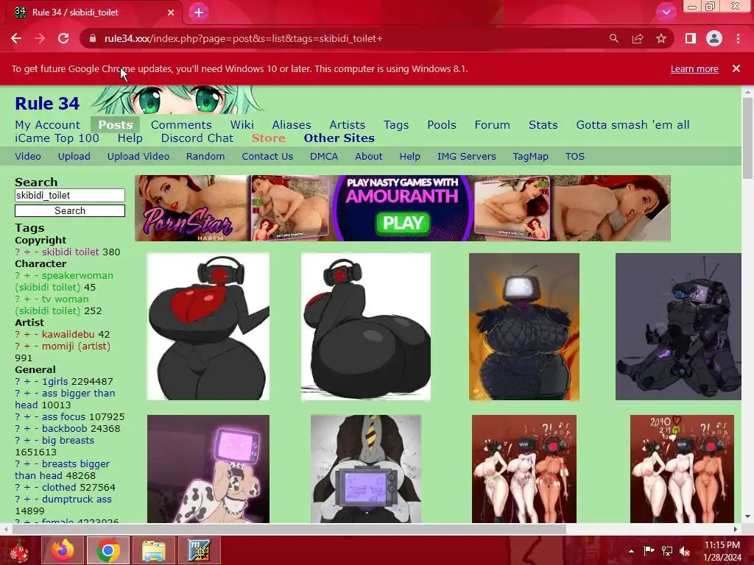Open the IMG Servers link
754x565 pixels.
[x=466, y=156]
